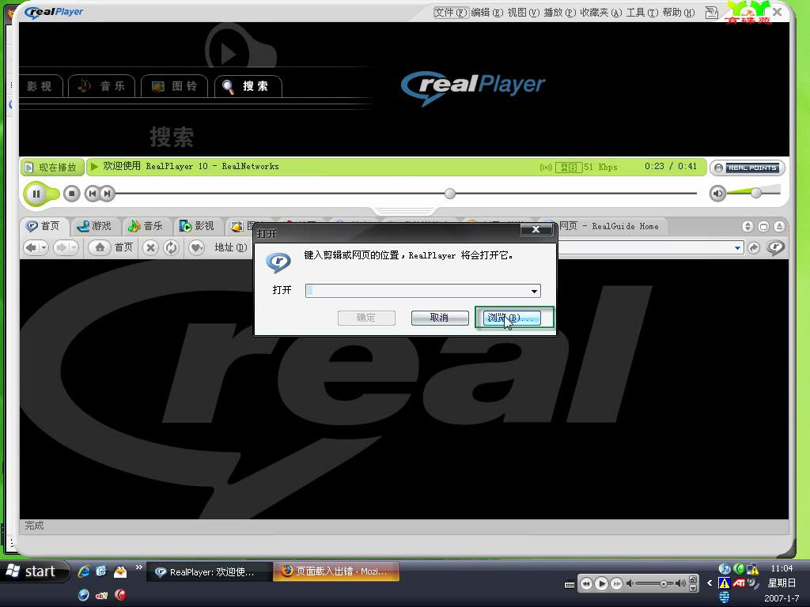
Task: Go back with the browser back arrow
Action: pyautogui.click(x=32, y=247)
